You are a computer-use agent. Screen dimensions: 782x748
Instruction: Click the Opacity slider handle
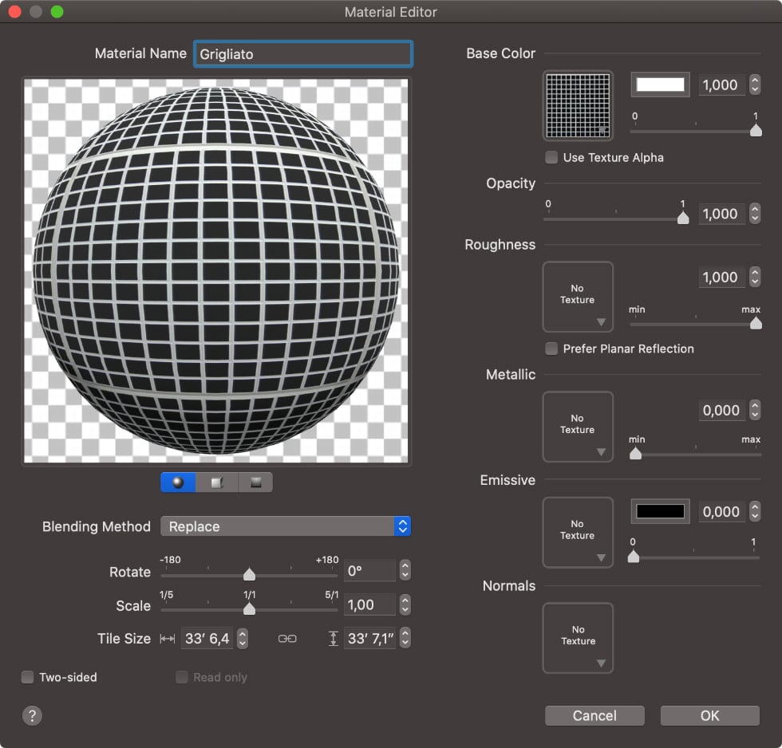point(683,218)
